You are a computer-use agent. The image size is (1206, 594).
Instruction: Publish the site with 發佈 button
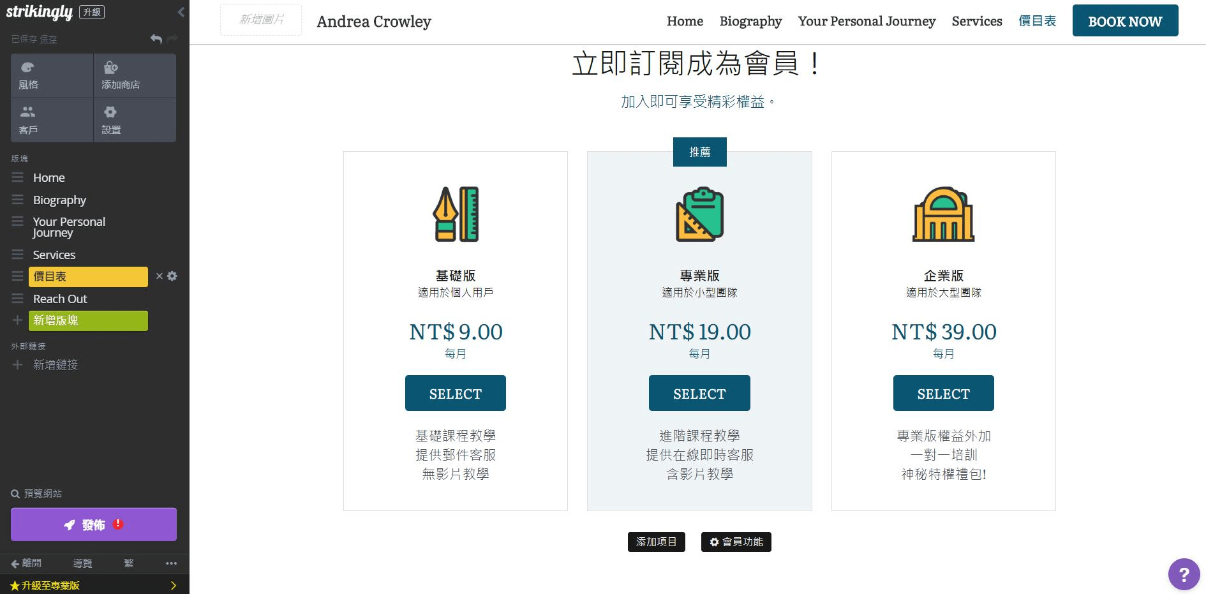tap(94, 524)
